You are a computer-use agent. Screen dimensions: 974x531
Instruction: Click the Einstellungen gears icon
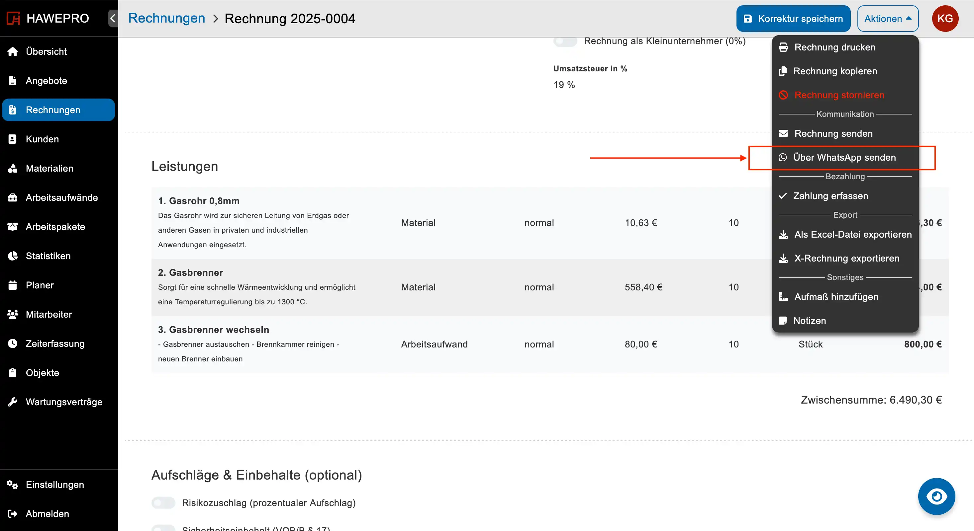[x=13, y=485]
